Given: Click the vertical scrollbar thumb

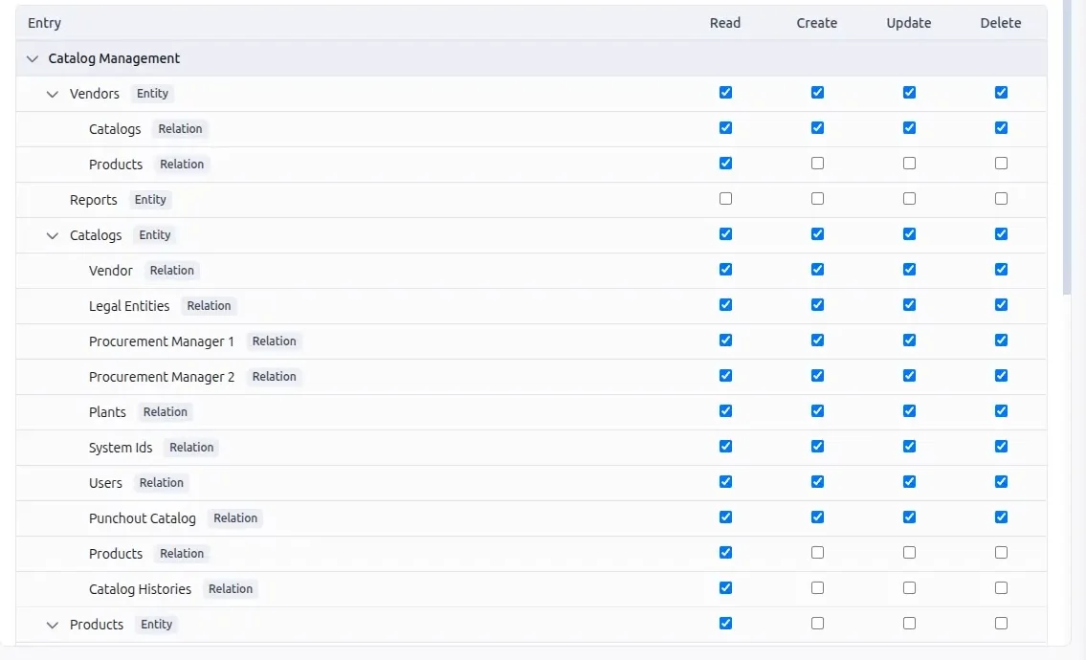Looking at the screenshot, I should point(1067,148).
